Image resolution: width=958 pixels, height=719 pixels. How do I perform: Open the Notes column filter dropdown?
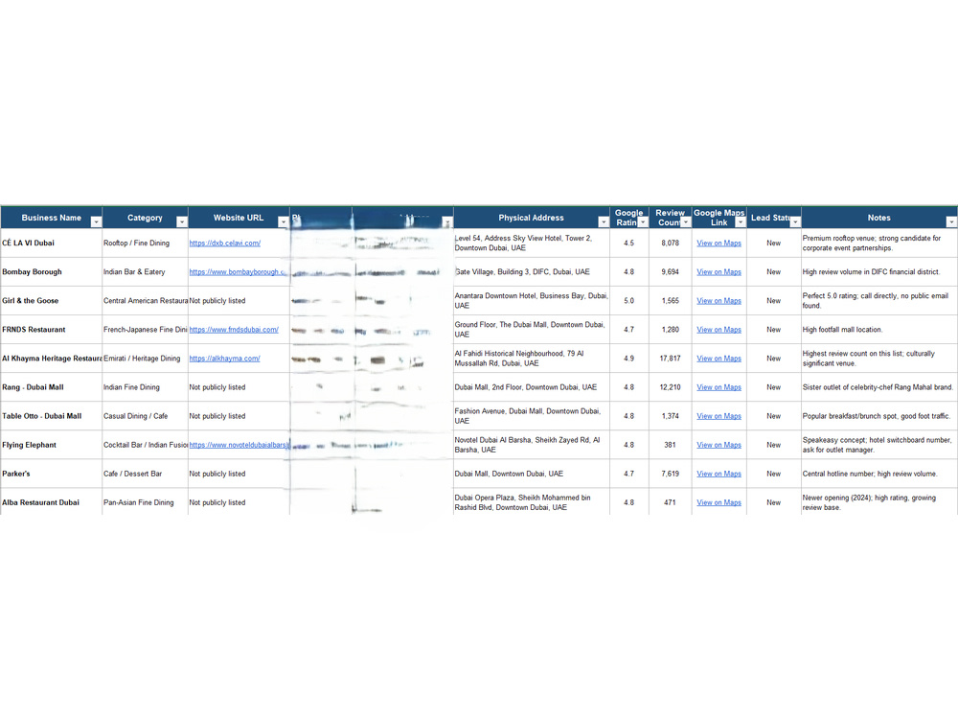(951, 222)
